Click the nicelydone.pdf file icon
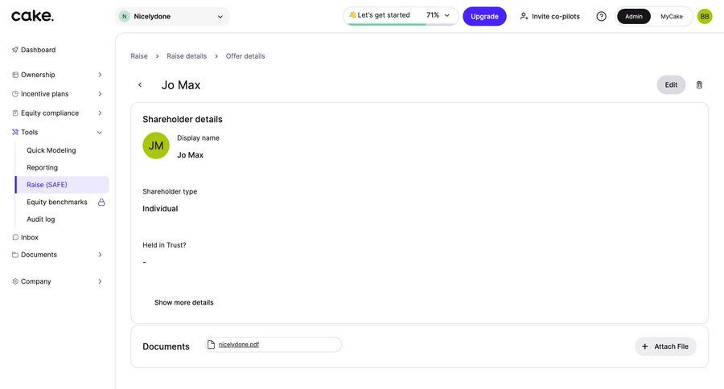This screenshot has height=389, width=724. point(211,345)
